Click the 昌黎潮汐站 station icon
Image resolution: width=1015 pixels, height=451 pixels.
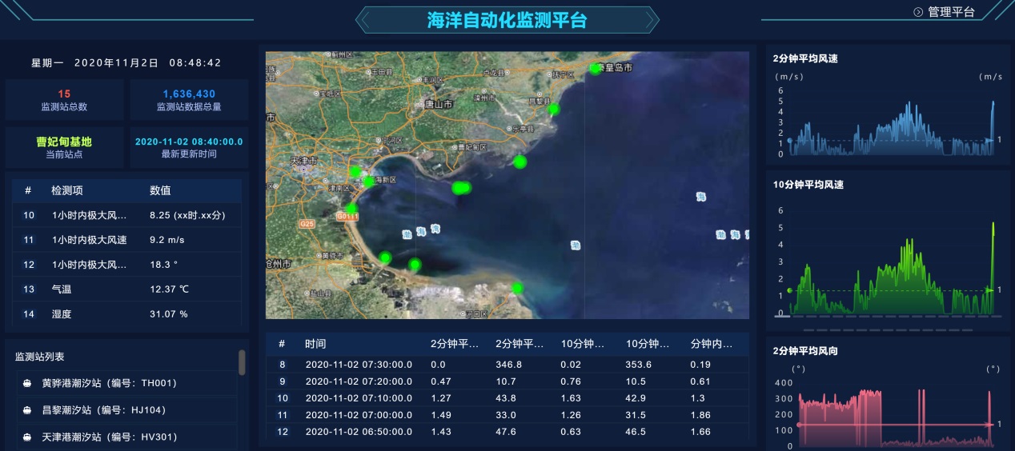pos(27,410)
